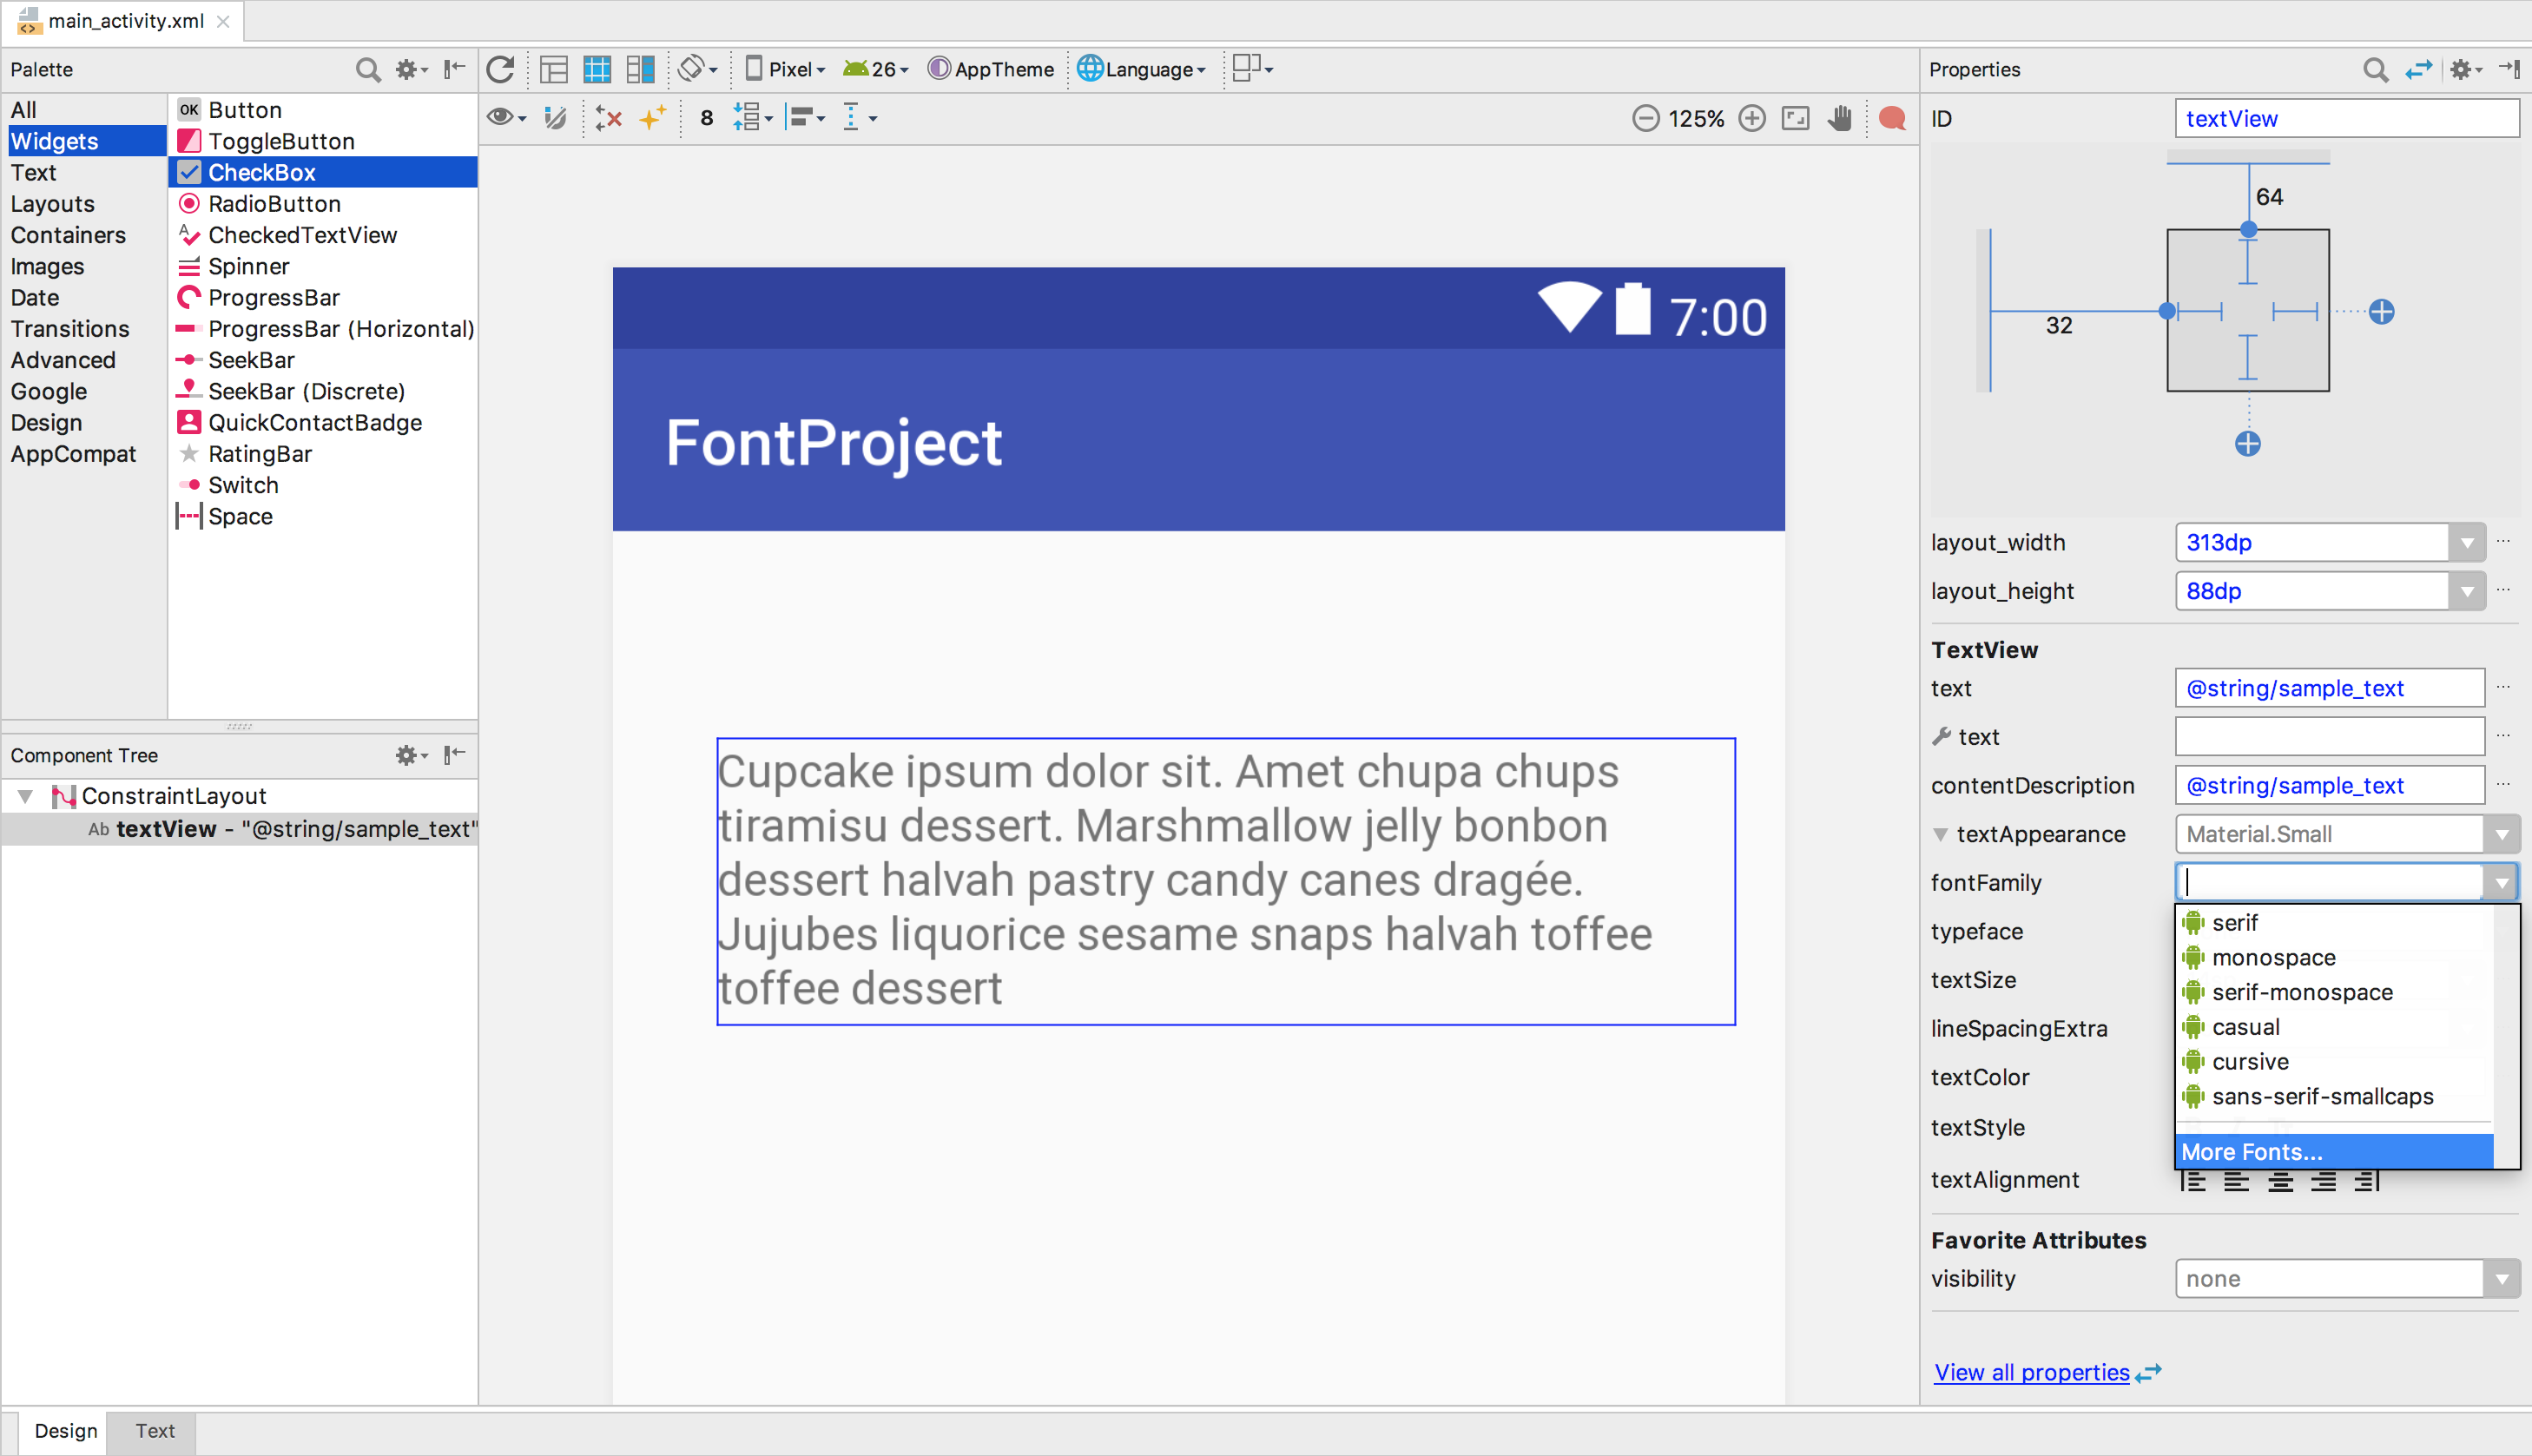
Task: Search the widget Palette
Action: [x=367, y=69]
